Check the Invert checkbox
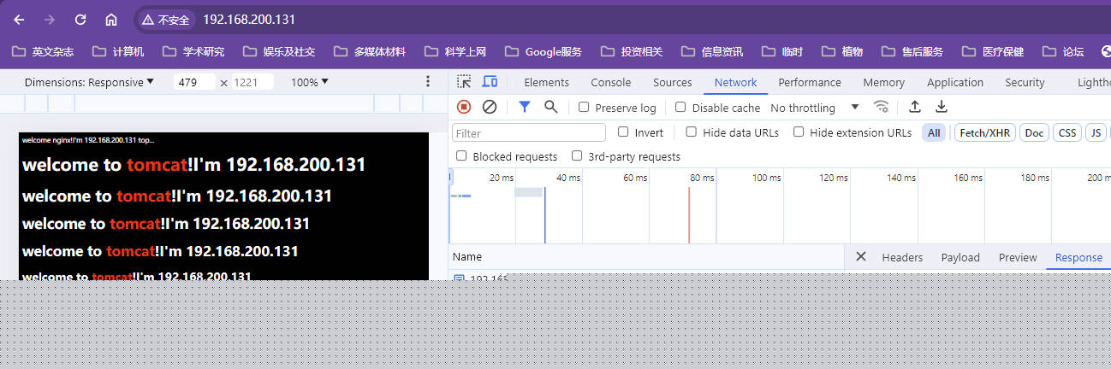 point(623,132)
